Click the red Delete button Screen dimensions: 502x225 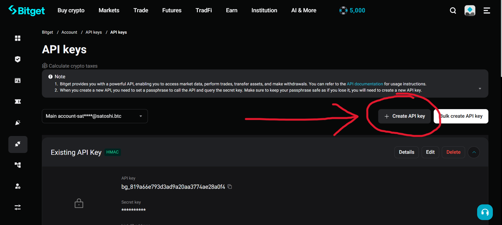coord(453,152)
